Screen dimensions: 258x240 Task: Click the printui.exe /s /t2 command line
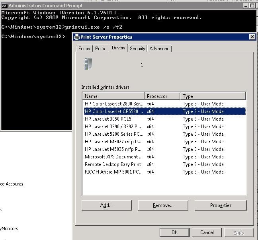tap(94, 27)
